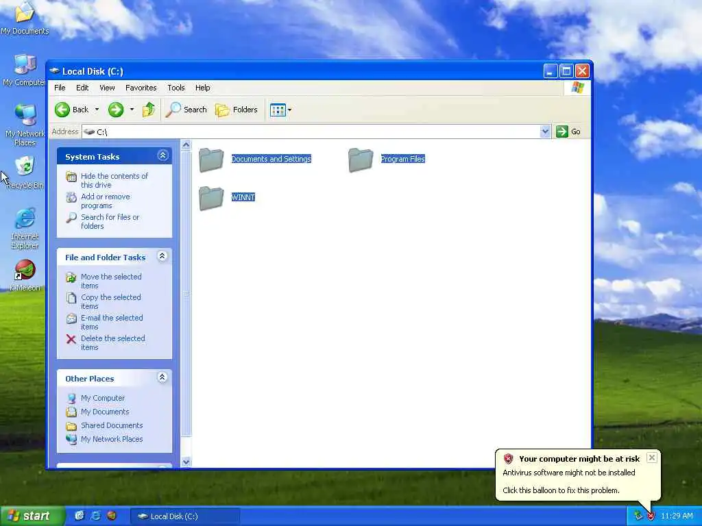Launch Internet Explorer from quick launch
This screenshot has height=526, width=702.
coord(95,516)
